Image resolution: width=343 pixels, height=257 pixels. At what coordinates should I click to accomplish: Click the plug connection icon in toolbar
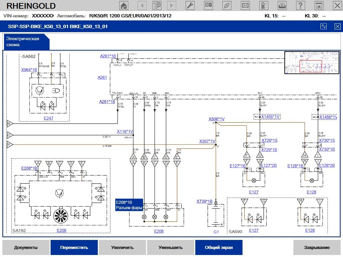(227, 5)
